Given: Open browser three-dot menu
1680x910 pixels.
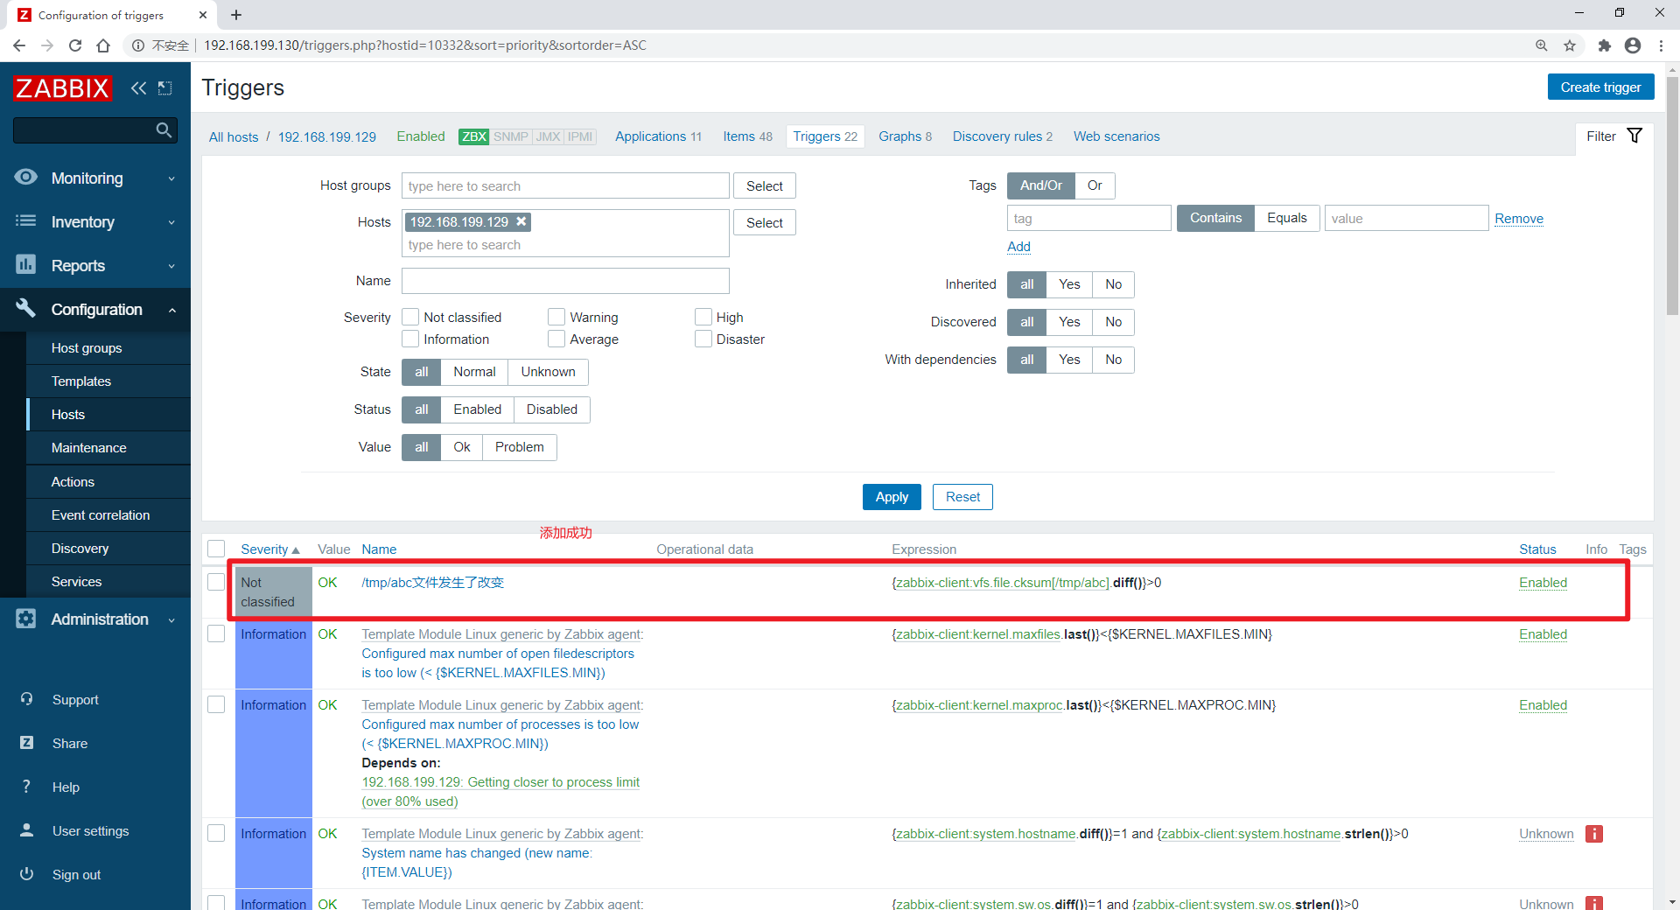Looking at the screenshot, I should pyautogui.click(x=1661, y=45).
